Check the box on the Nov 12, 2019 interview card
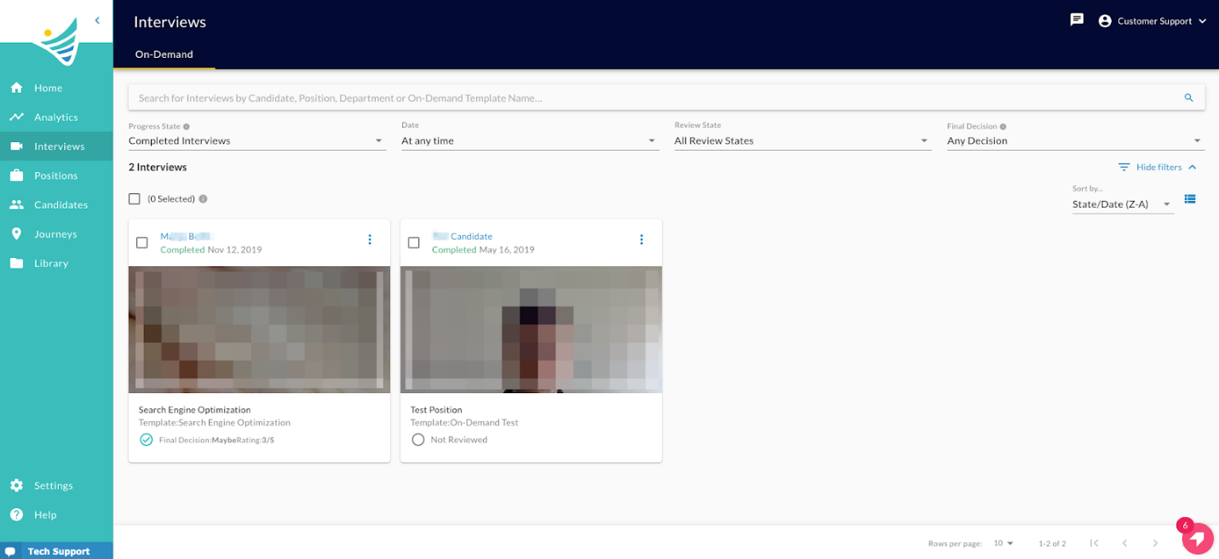 tap(142, 242)
